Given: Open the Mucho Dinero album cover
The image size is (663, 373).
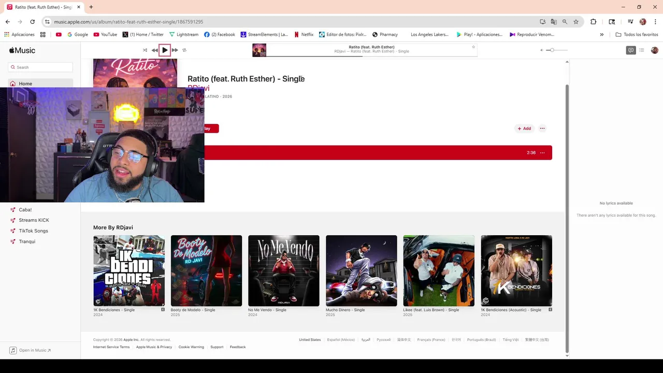Looking at the screenshot, I should point(362,270).
